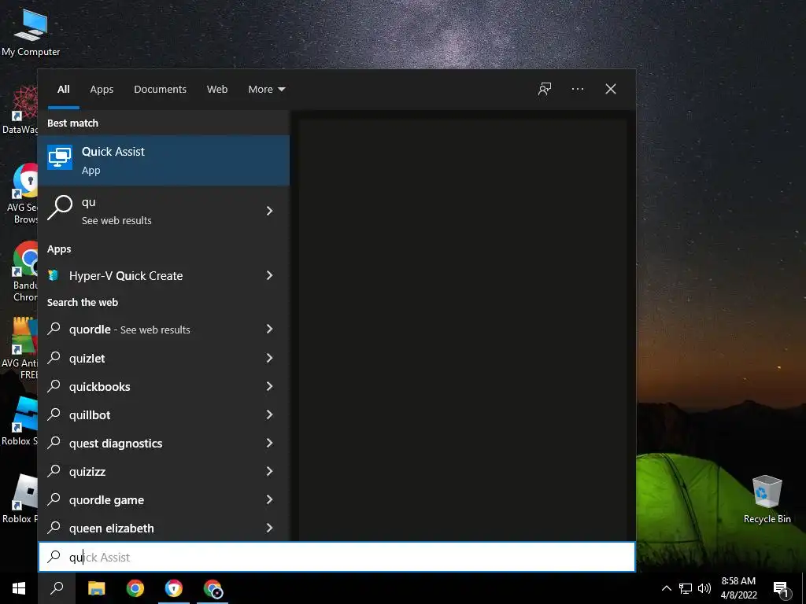The height and width of the screenshot is (604, 806).
Task: Click the taskbar search magnifier icon
Action: (57, 588)
